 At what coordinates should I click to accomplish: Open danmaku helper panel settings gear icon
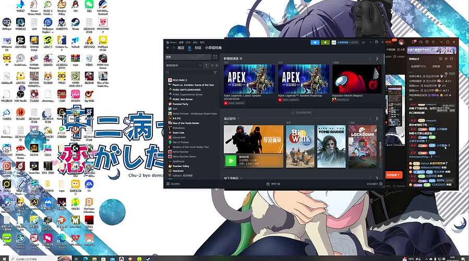point(446,59)
